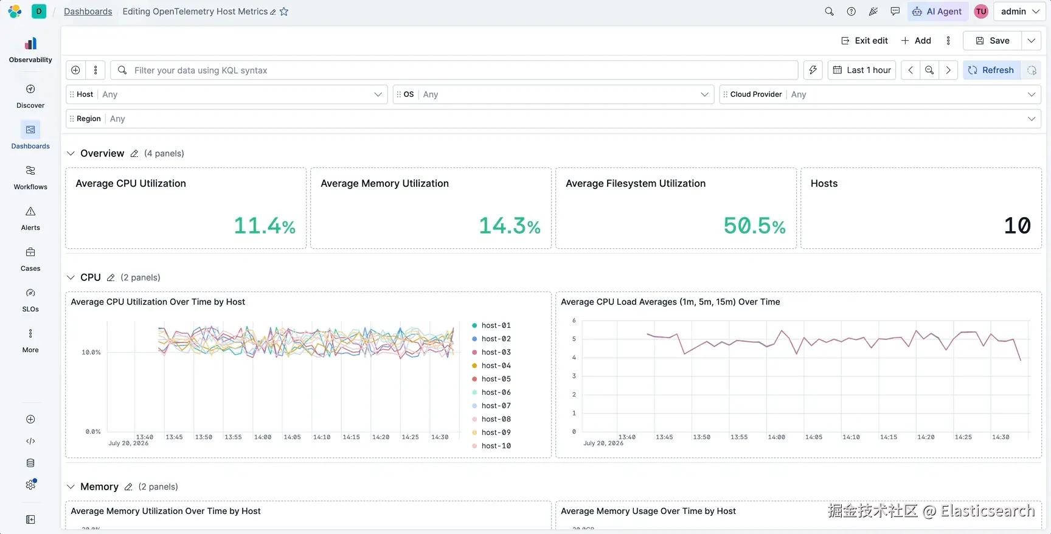Collapse the CPU section
1051x534 pixels.
pyautogui.click(x=71, y=277)
